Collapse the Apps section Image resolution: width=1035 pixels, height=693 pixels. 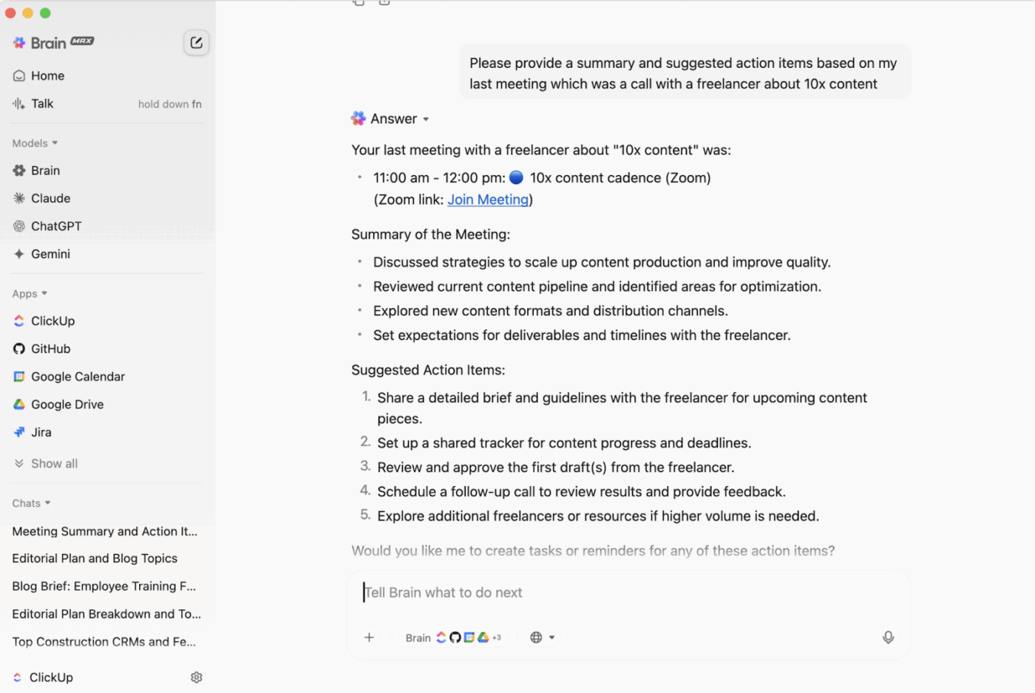[30, 294]
